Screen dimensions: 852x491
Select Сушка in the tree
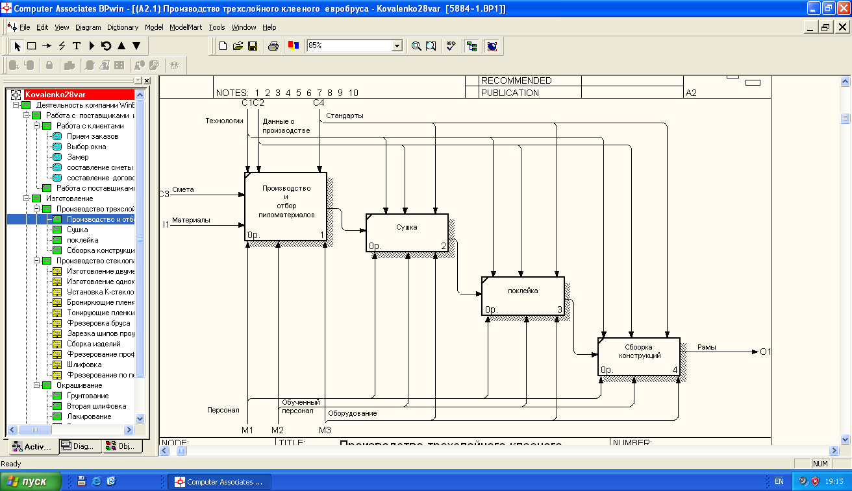tap(77, 230)
